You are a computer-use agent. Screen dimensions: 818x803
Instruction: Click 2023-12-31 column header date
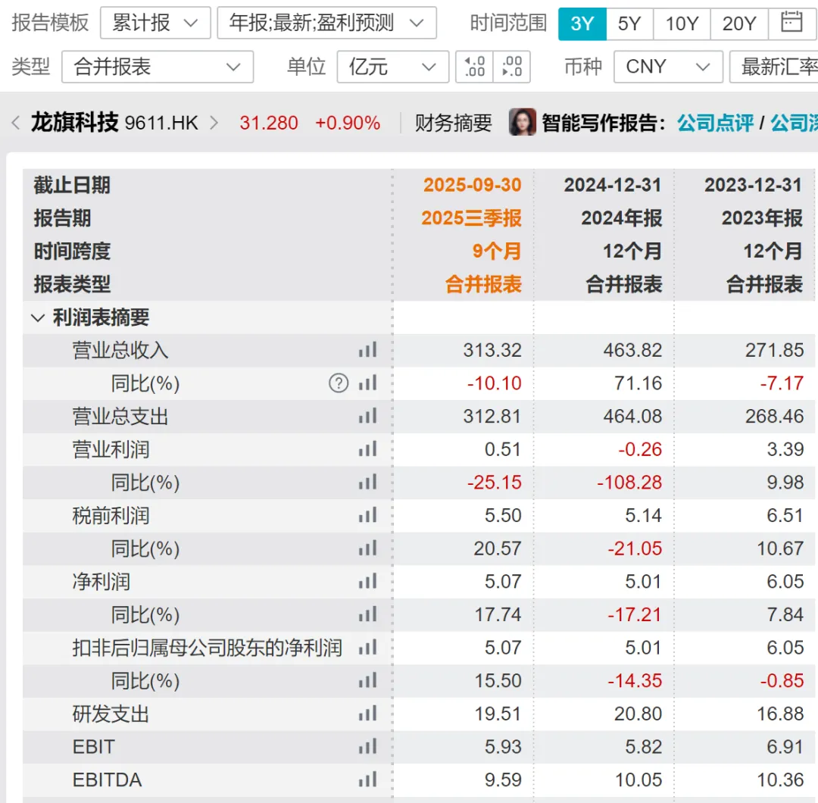[754, 186]
